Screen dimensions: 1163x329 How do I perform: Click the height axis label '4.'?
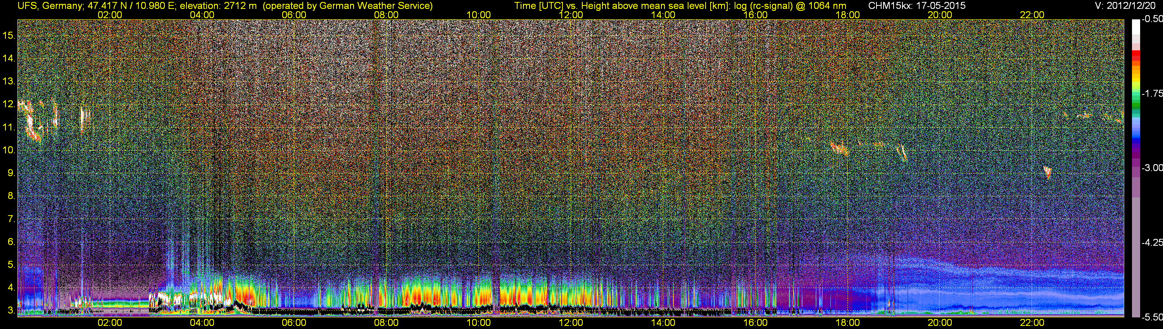click(x=11, y=288)
